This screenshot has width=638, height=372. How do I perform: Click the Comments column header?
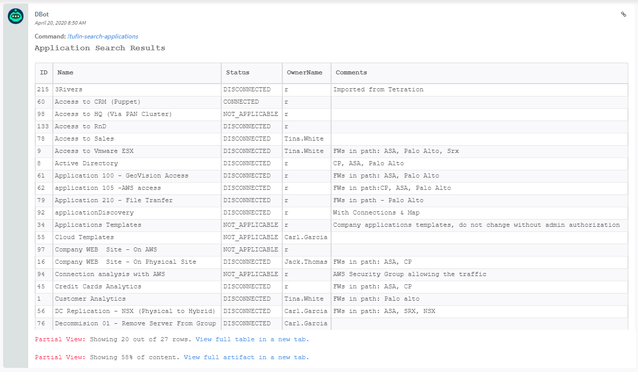tap(351, 73)
